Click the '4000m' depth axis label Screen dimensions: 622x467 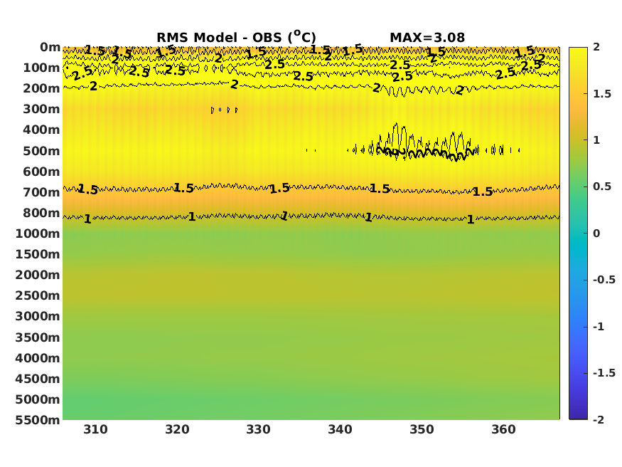coord(38,359)
